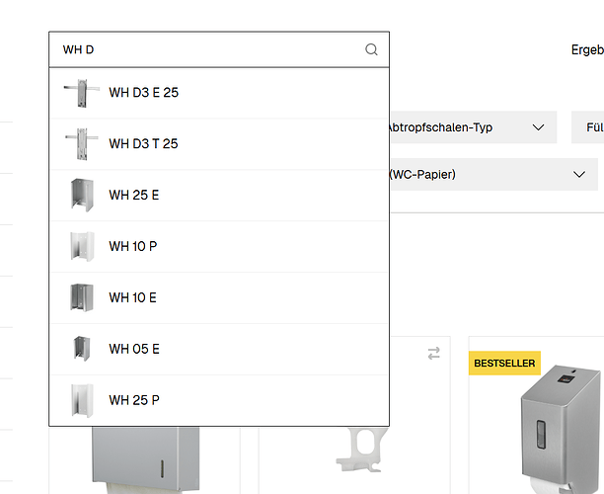604x494 pixels.
Task: Click the WH D3 T 25 product thumbnail
Action: click(x=76, y=144)
